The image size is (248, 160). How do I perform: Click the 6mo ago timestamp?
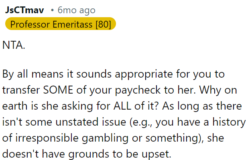(76, 10)
